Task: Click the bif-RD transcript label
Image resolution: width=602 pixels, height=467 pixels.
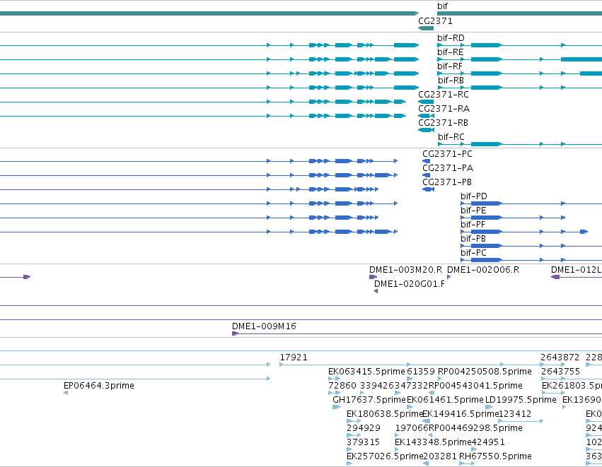Action: [451, 38]
